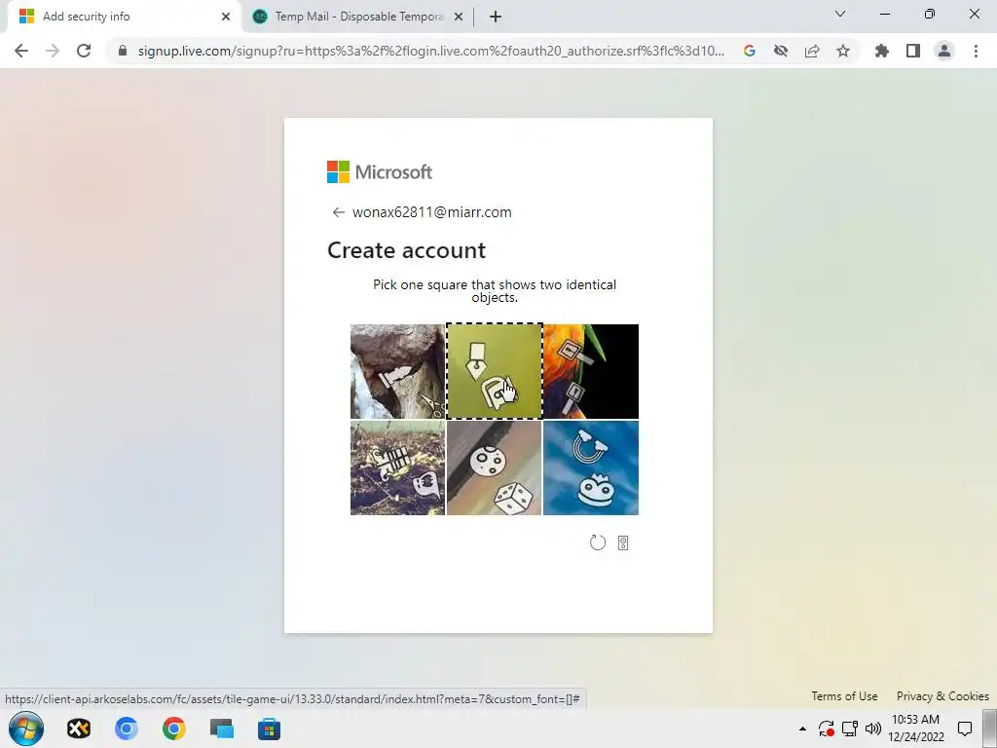Open the tab search chevron
The height and width of the screenshot is (748, 997).
[840, 14]
